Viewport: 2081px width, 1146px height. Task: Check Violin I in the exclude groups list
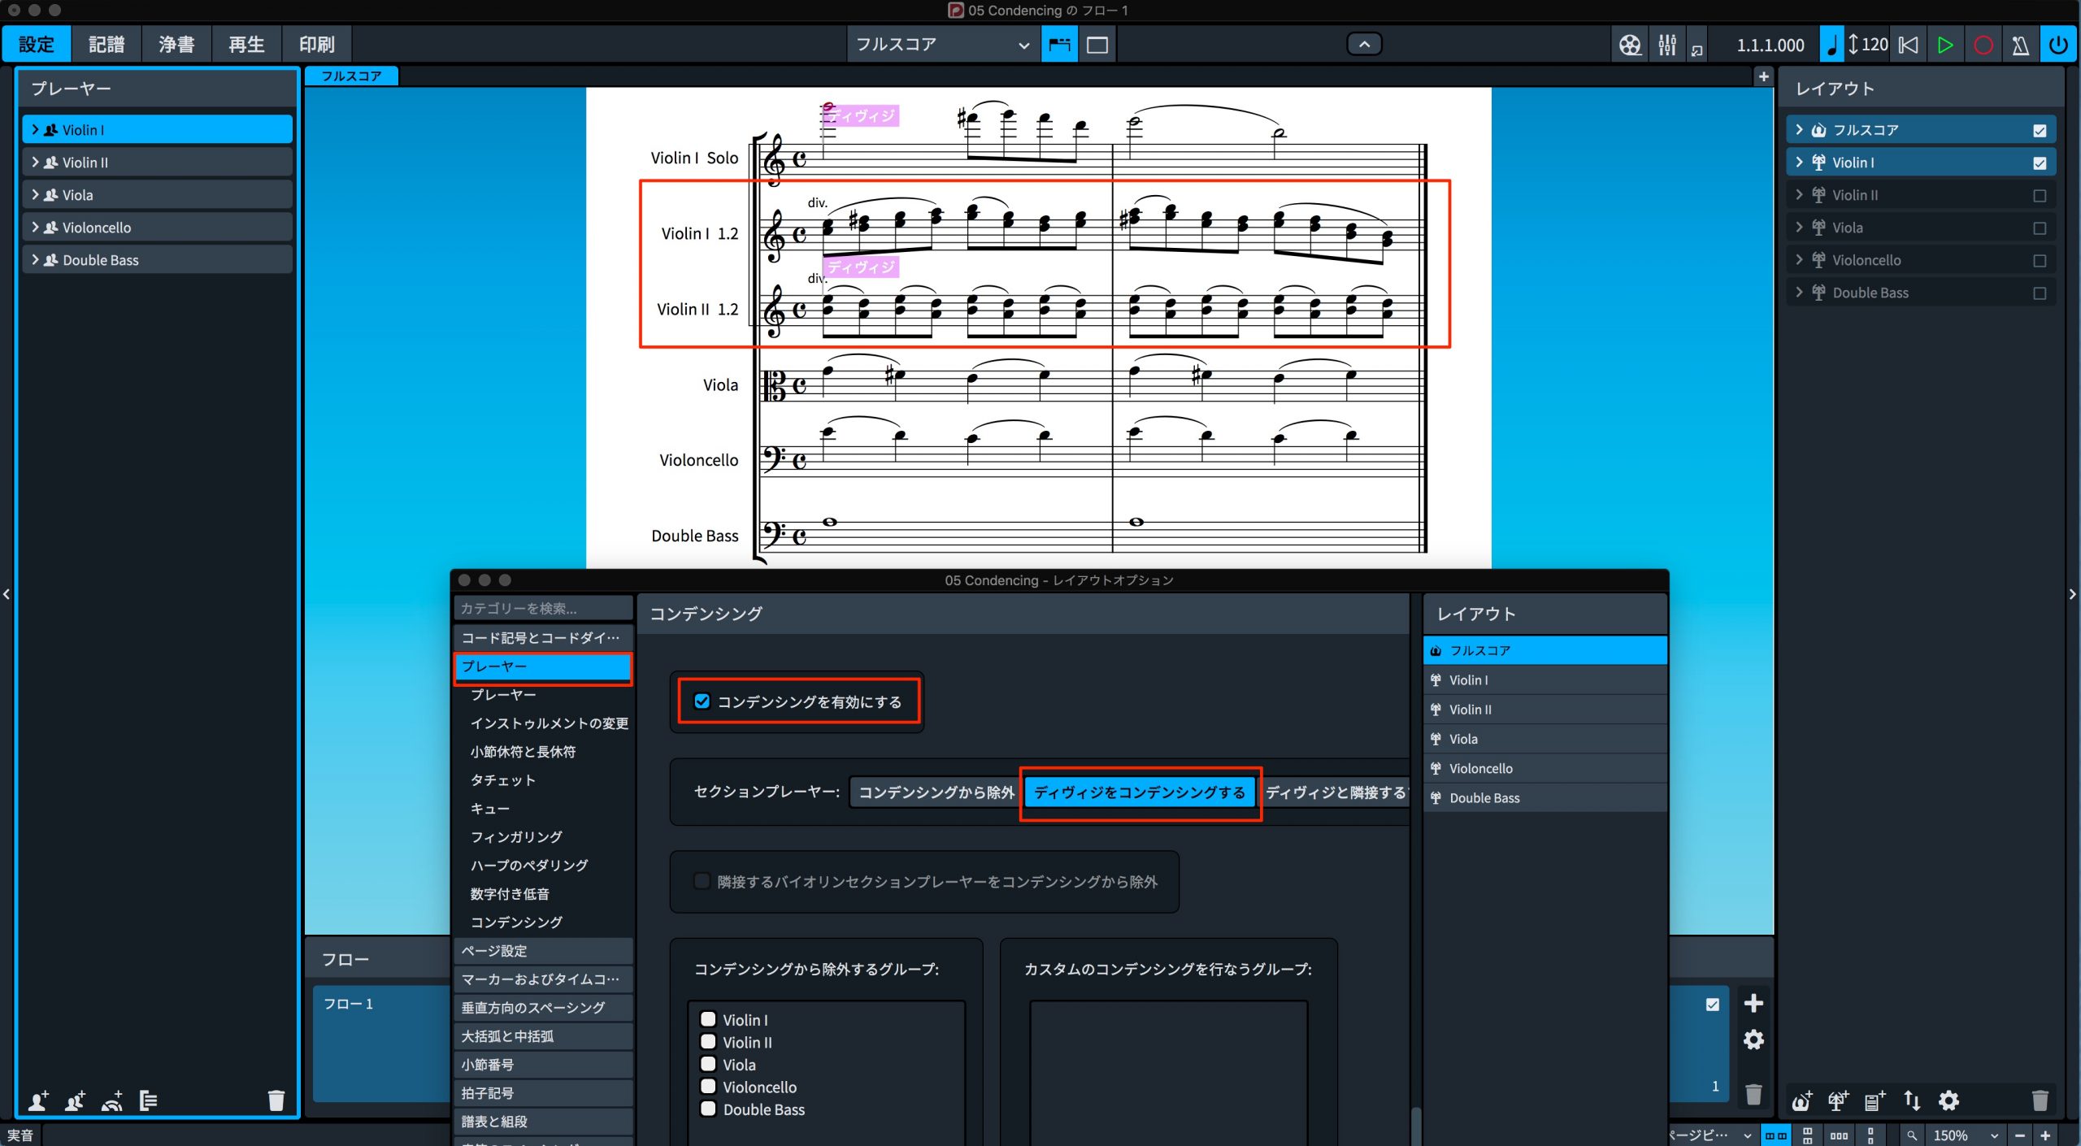(x=708, y=1019)
